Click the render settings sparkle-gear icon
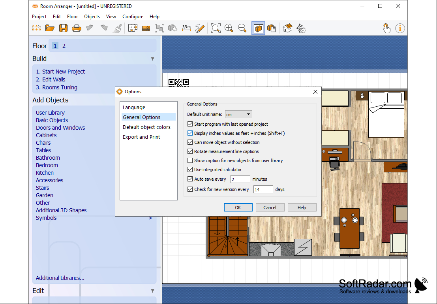The height and width of the screenshot is (304, 437). coord(301,28)
